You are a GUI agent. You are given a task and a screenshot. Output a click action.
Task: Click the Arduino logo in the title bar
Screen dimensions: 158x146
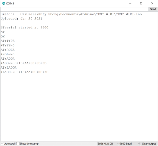(x=4, y=3)
